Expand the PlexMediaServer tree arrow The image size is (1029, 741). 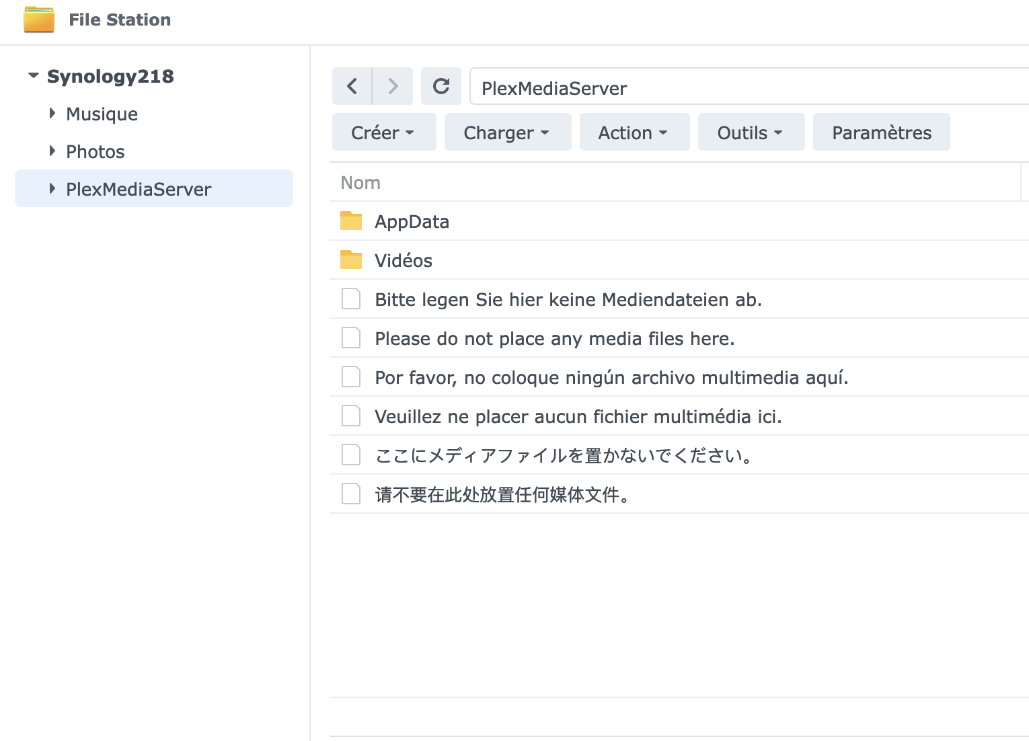tap(52, 189)
